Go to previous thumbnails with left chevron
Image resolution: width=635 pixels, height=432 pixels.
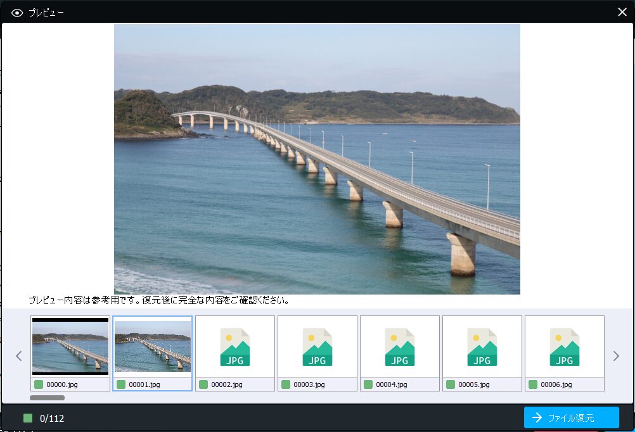[18, 356]
